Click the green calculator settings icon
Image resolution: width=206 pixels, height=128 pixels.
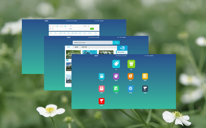tap(116, 89)
